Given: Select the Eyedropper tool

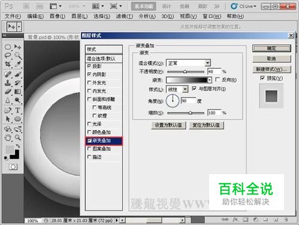Looking at the screenshot, I should (x=17, y=64).
